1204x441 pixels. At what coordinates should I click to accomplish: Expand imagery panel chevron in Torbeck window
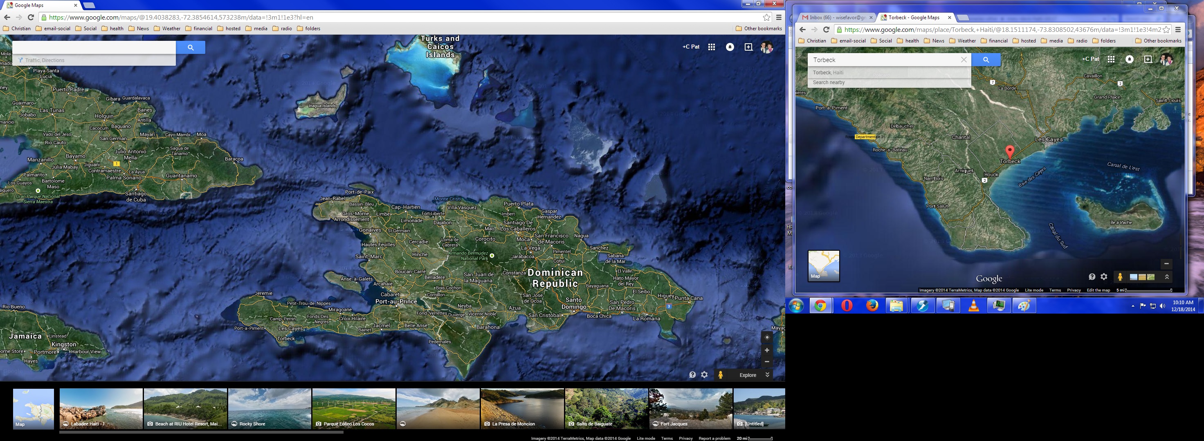tap(1167, 277)
